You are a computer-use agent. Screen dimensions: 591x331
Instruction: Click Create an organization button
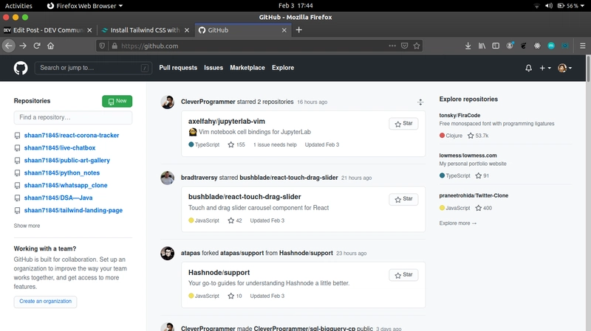[x=45, y=302]
